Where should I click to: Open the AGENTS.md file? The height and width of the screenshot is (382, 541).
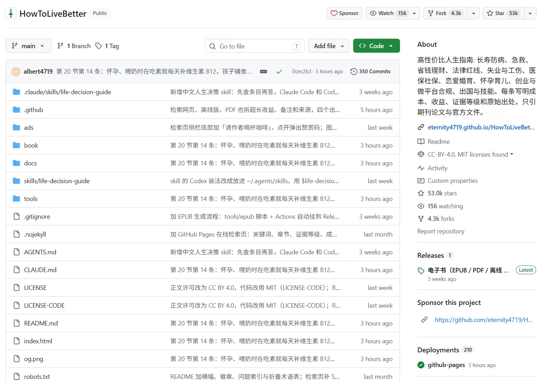click(40, 252)
